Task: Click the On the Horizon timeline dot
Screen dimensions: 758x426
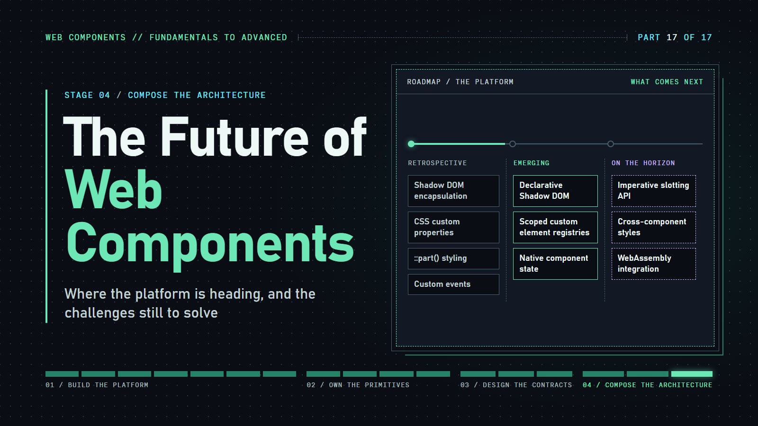Action: [611, 144]
